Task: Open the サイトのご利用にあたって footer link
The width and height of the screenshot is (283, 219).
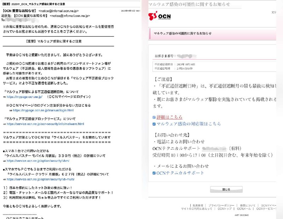Action: tap(197, 209)
